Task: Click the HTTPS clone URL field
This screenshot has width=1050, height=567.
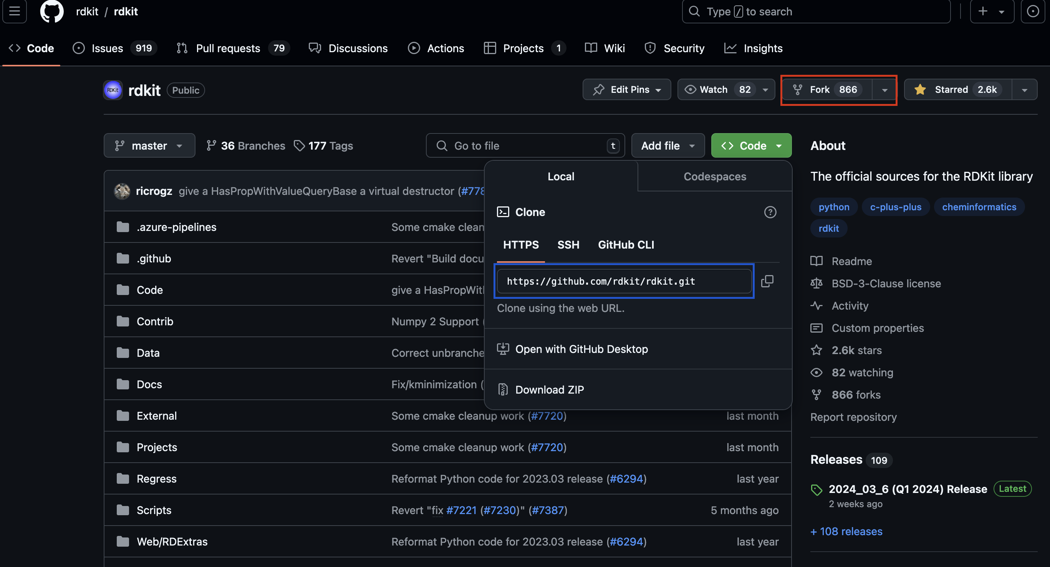Action: pos(624,281)
